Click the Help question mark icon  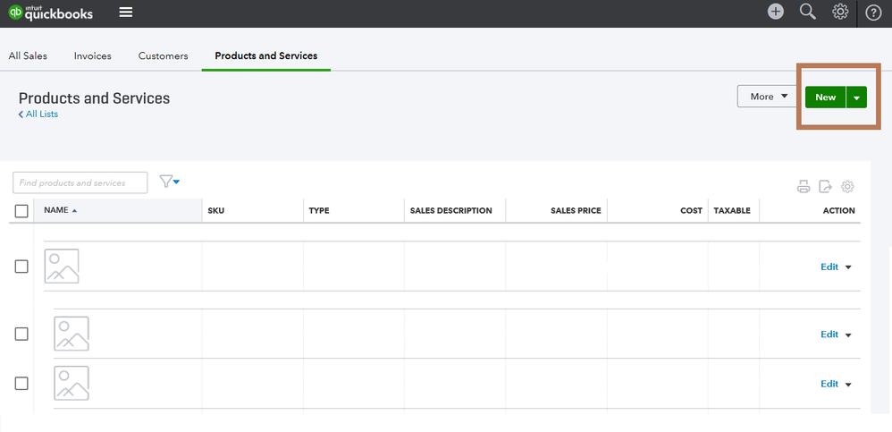873,13
